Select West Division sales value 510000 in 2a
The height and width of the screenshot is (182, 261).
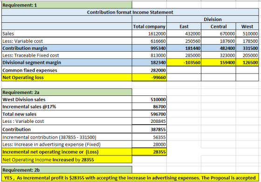pyautogui.click(x=149, y=100)
